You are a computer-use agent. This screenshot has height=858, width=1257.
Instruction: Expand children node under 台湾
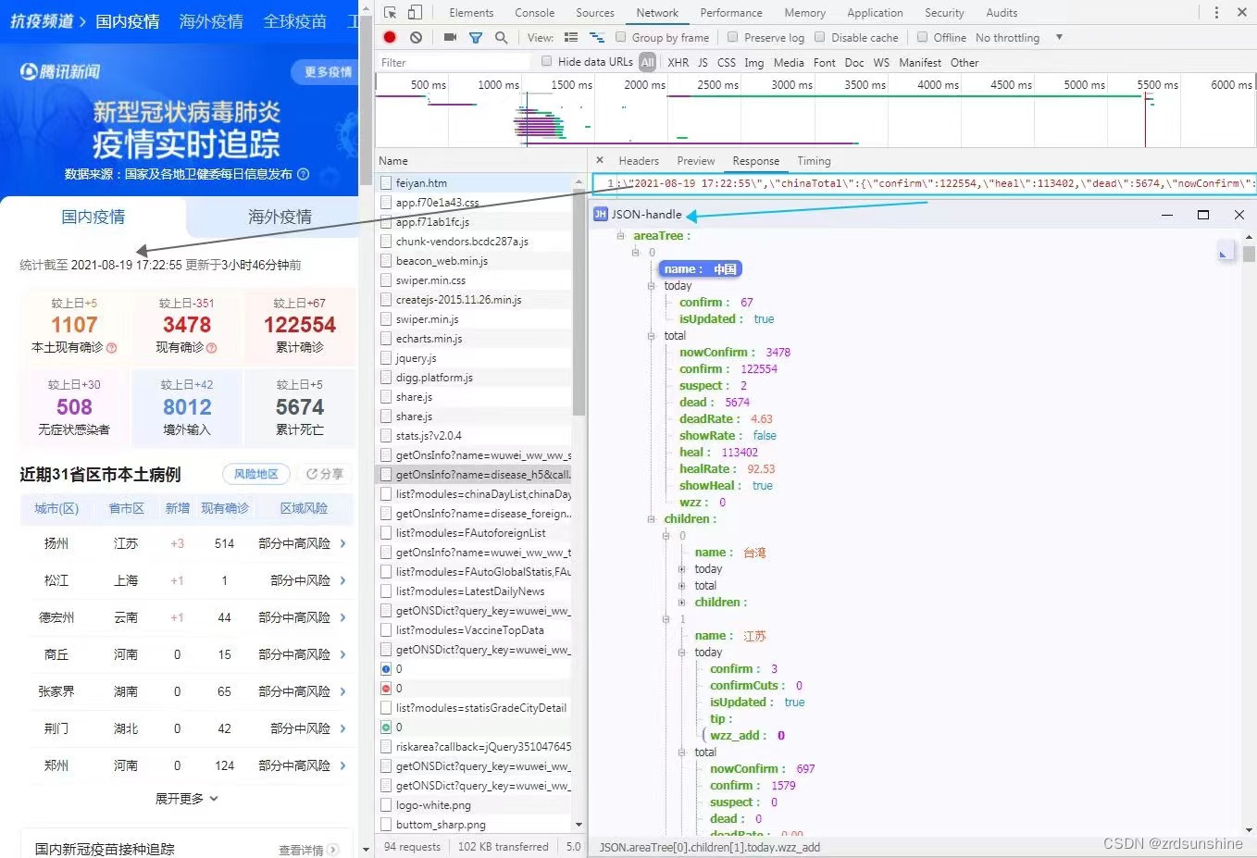click(681, 603)
